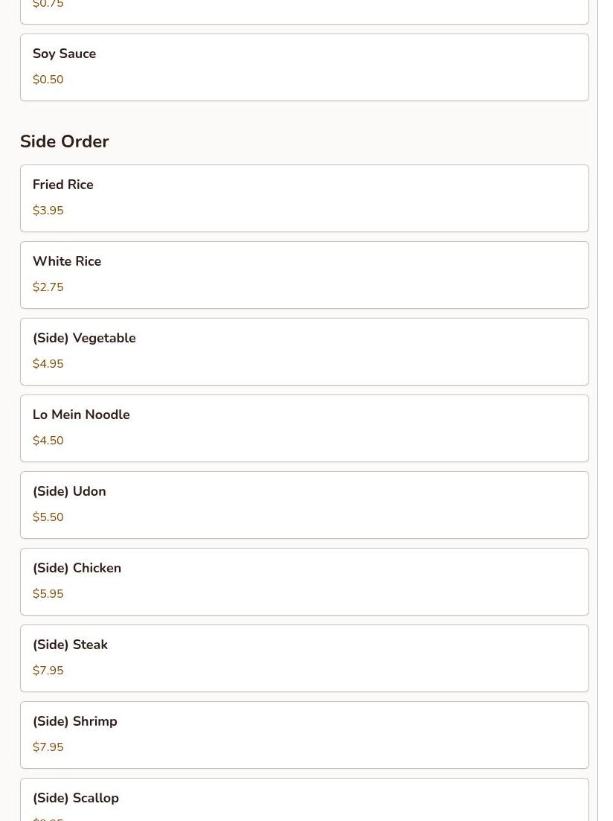Choose the (Side) Steak item
This screenshot has height=821, width=613.
(304, 658)
